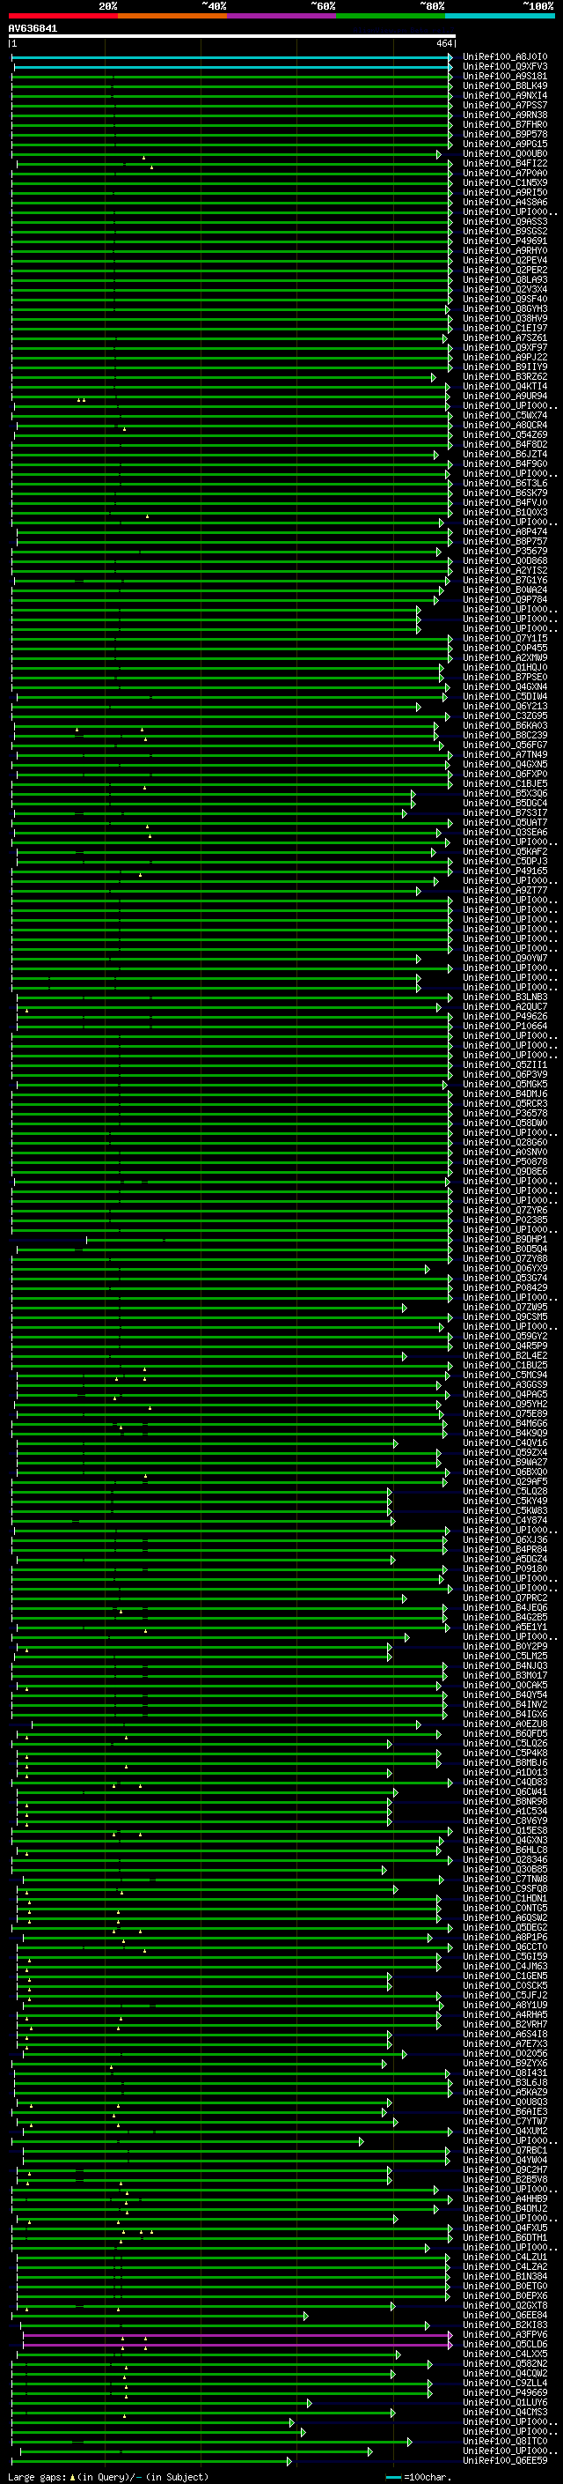Click the white query length bar under AV636841

tap(232, 37)
